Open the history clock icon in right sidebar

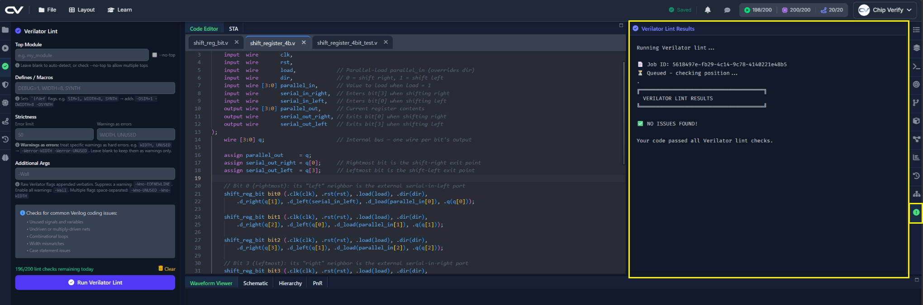916,176
